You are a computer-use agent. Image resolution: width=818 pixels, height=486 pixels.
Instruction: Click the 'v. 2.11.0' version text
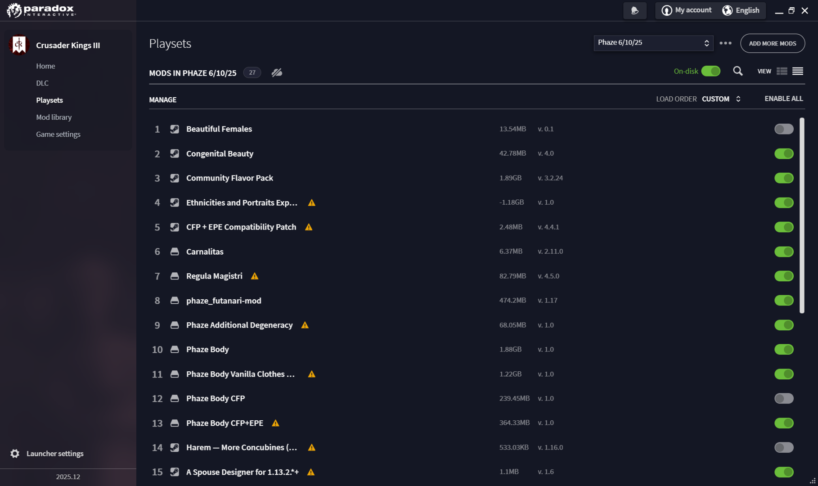(x=550, y=252)
